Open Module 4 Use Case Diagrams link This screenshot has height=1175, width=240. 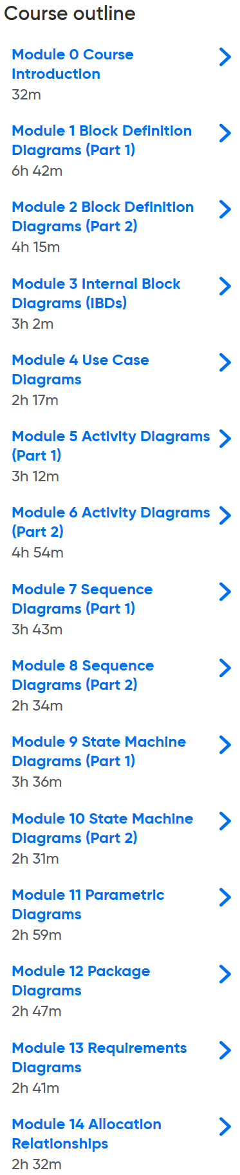point(80,369)
